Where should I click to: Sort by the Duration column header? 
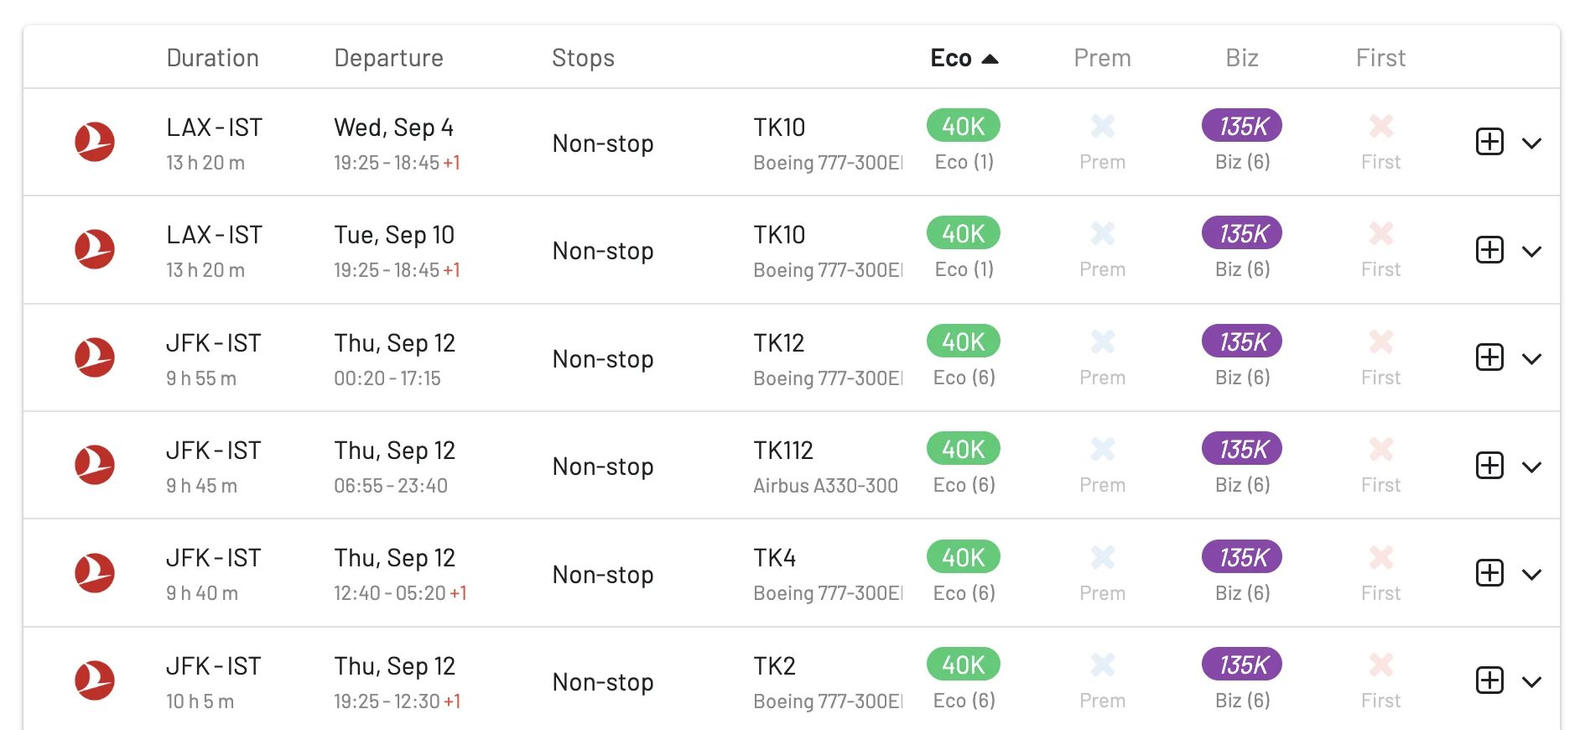(x=212, y=58)
